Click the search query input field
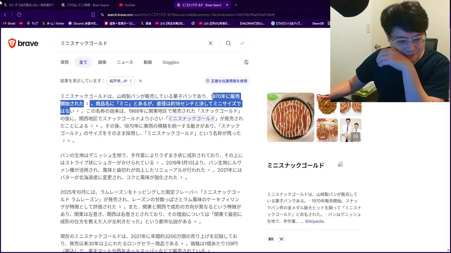The width and height of the screenshot is (451, 253). pos(132,43)
